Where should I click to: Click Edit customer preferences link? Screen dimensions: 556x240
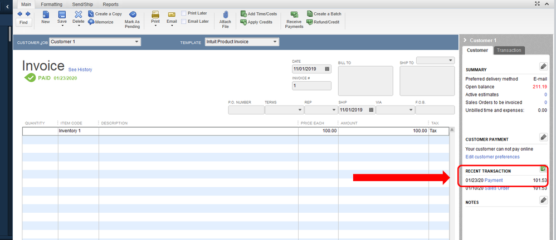492,157
